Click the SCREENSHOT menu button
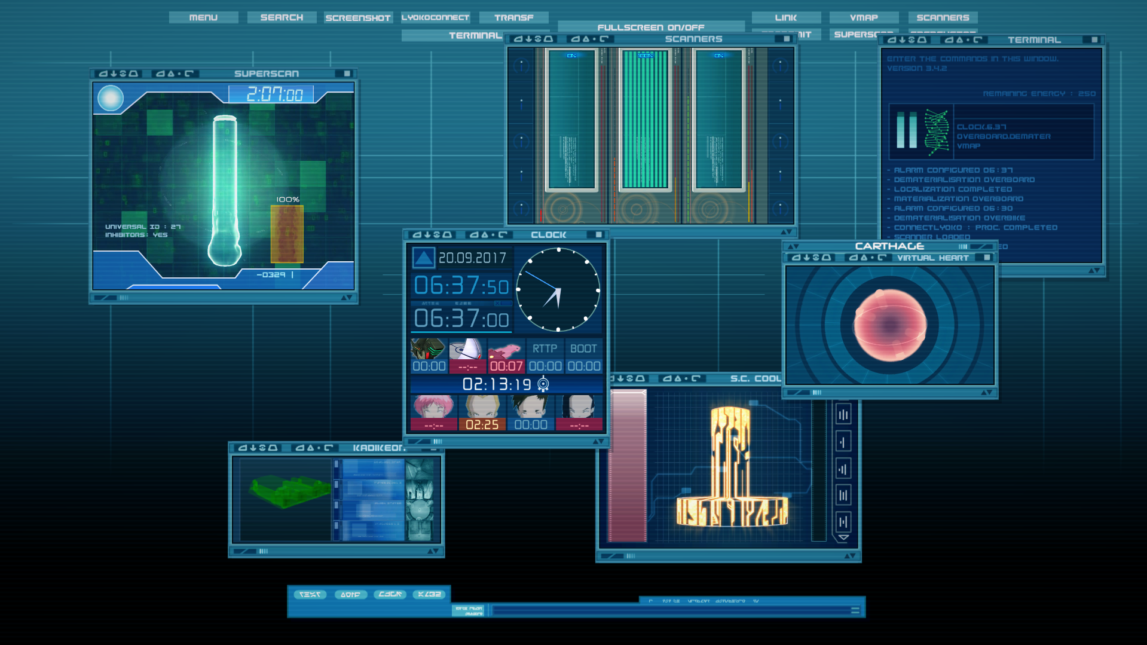Viewport: 1147px width, 645px height. click(x=358, y=18)
